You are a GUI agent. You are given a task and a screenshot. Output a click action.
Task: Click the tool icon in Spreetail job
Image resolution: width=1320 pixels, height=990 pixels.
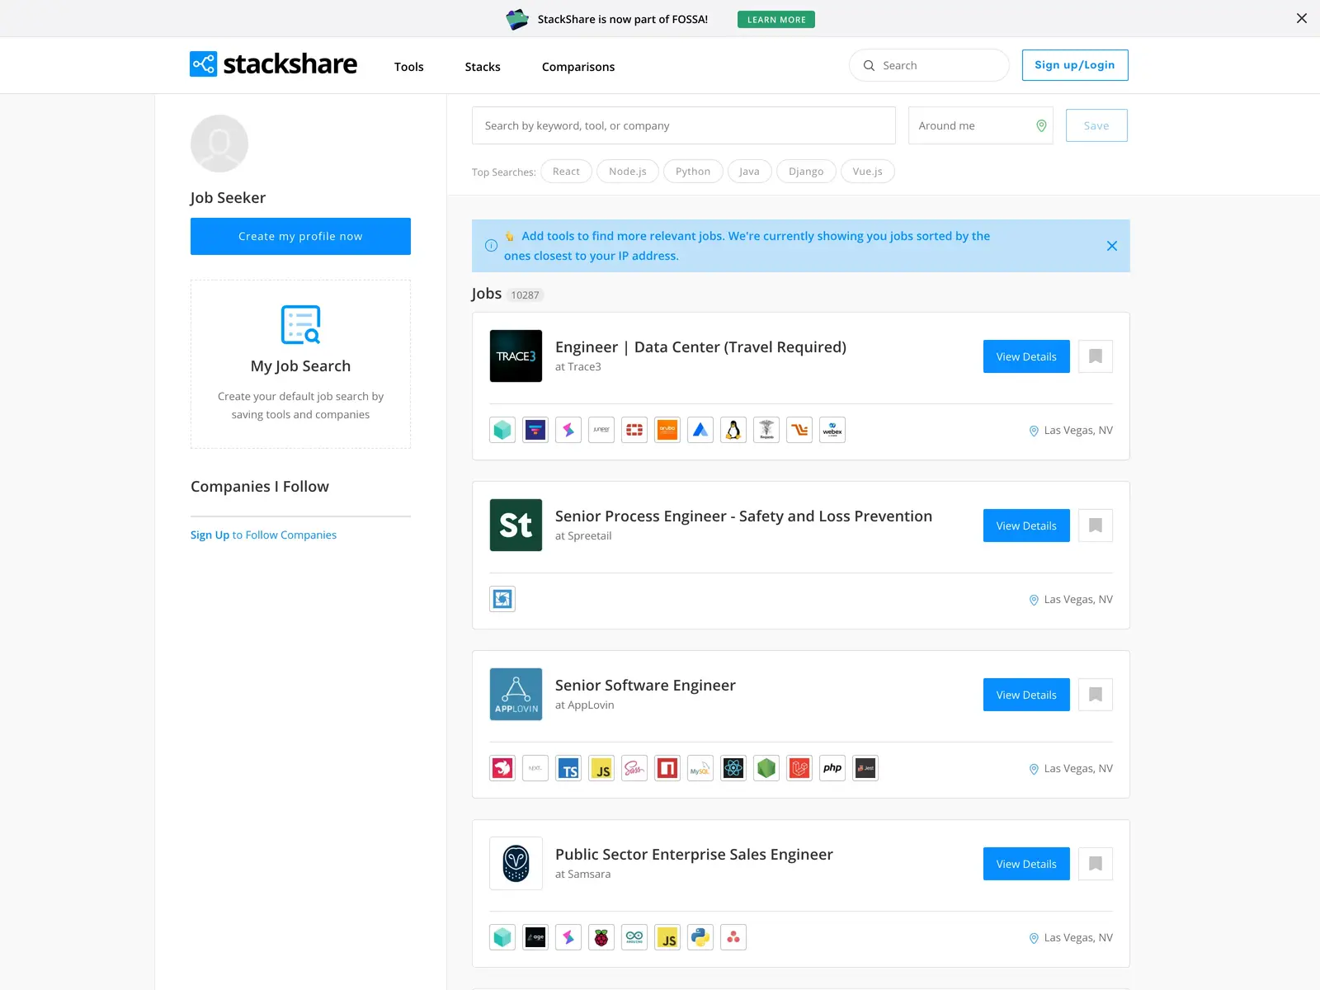(x=502, y=599)
